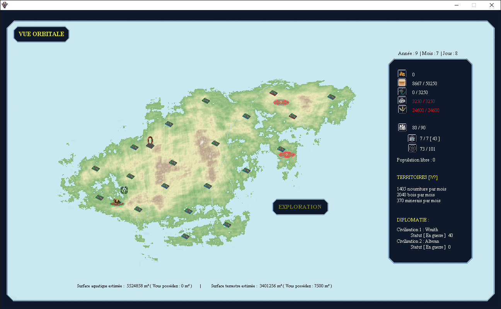The image size is (501, 309).
Task: Choose the tile just above the southeastern question-mark oval
Action: tap(281, 149)
